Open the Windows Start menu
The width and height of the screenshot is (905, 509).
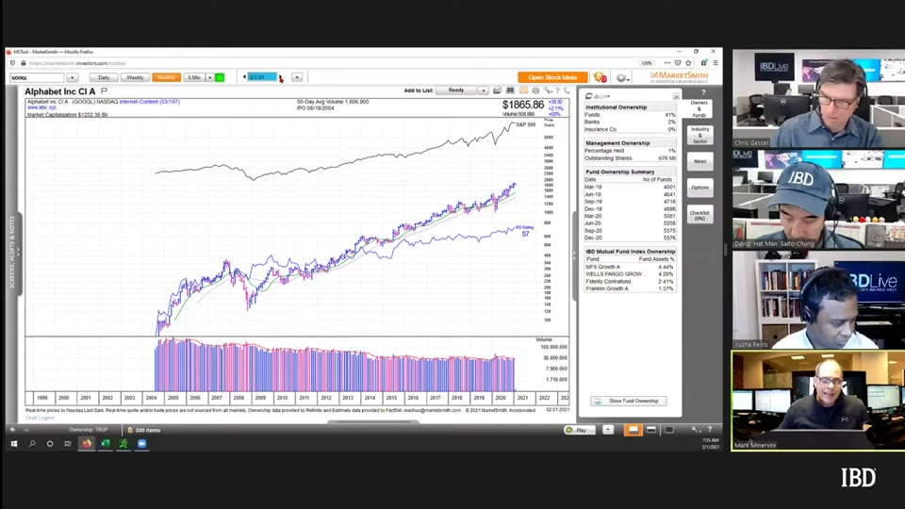point(14,444)
